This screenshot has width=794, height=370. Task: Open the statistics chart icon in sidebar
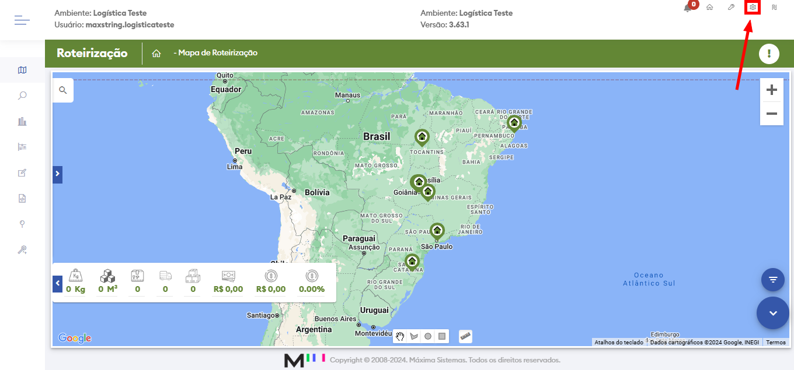[22, 121]
